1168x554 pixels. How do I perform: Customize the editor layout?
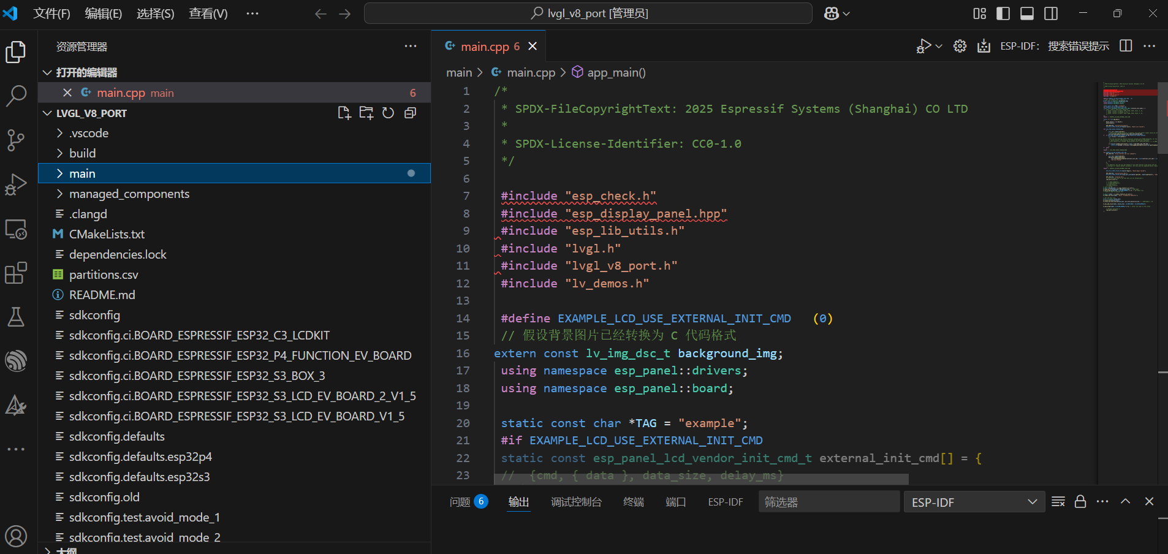979,13
